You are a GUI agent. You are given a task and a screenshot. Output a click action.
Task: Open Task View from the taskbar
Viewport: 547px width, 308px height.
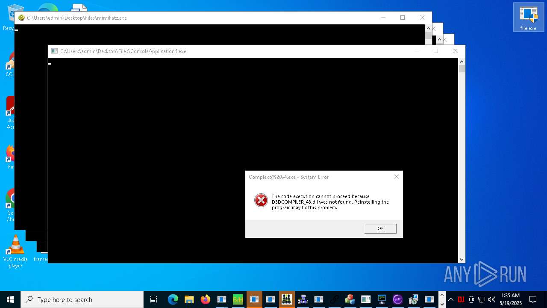(x=154, y=299)
